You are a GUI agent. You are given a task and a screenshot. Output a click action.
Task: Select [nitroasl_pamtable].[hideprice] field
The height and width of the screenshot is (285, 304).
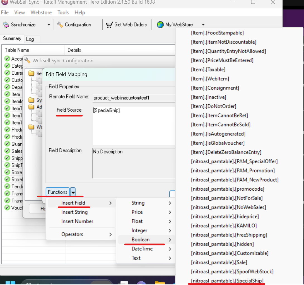225,217
